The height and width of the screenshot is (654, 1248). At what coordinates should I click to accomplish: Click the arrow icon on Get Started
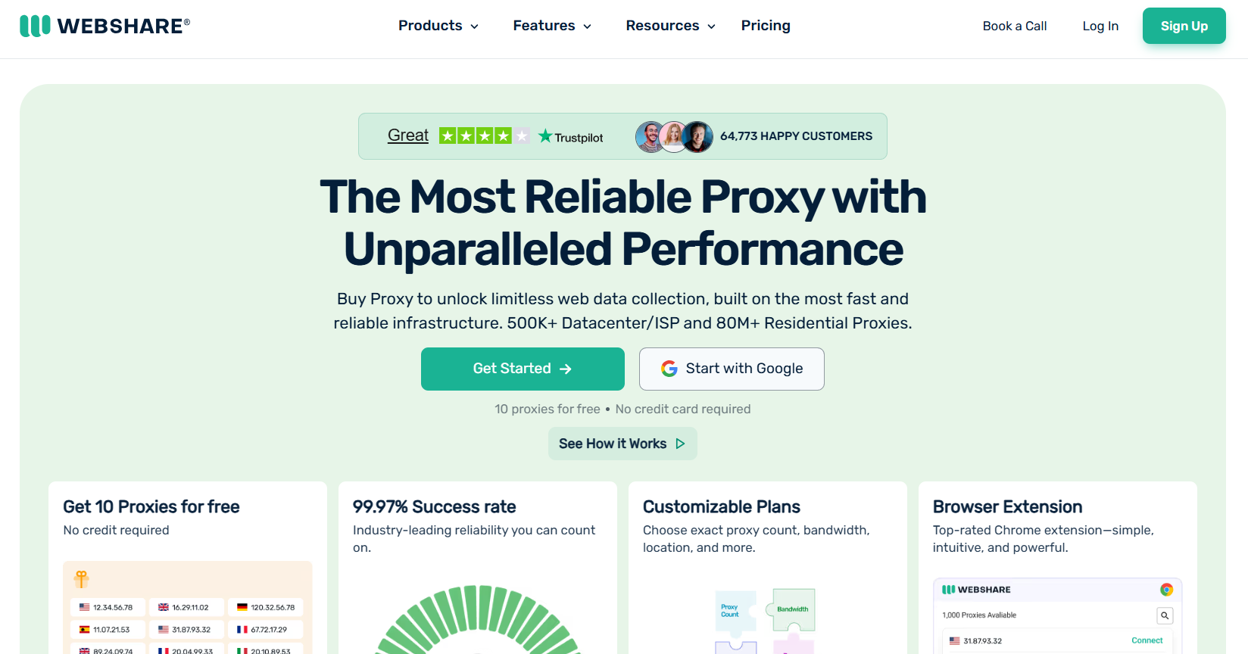click(566, 369)
